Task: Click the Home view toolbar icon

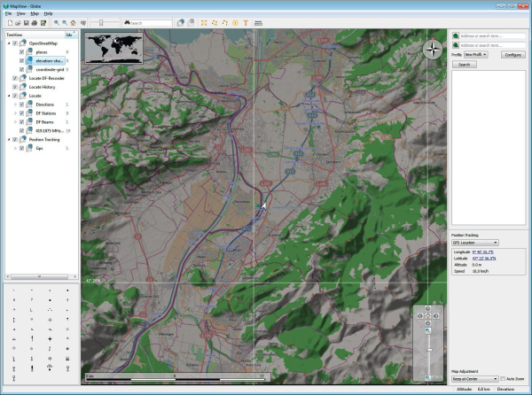Action: click(x=74, y=22)
